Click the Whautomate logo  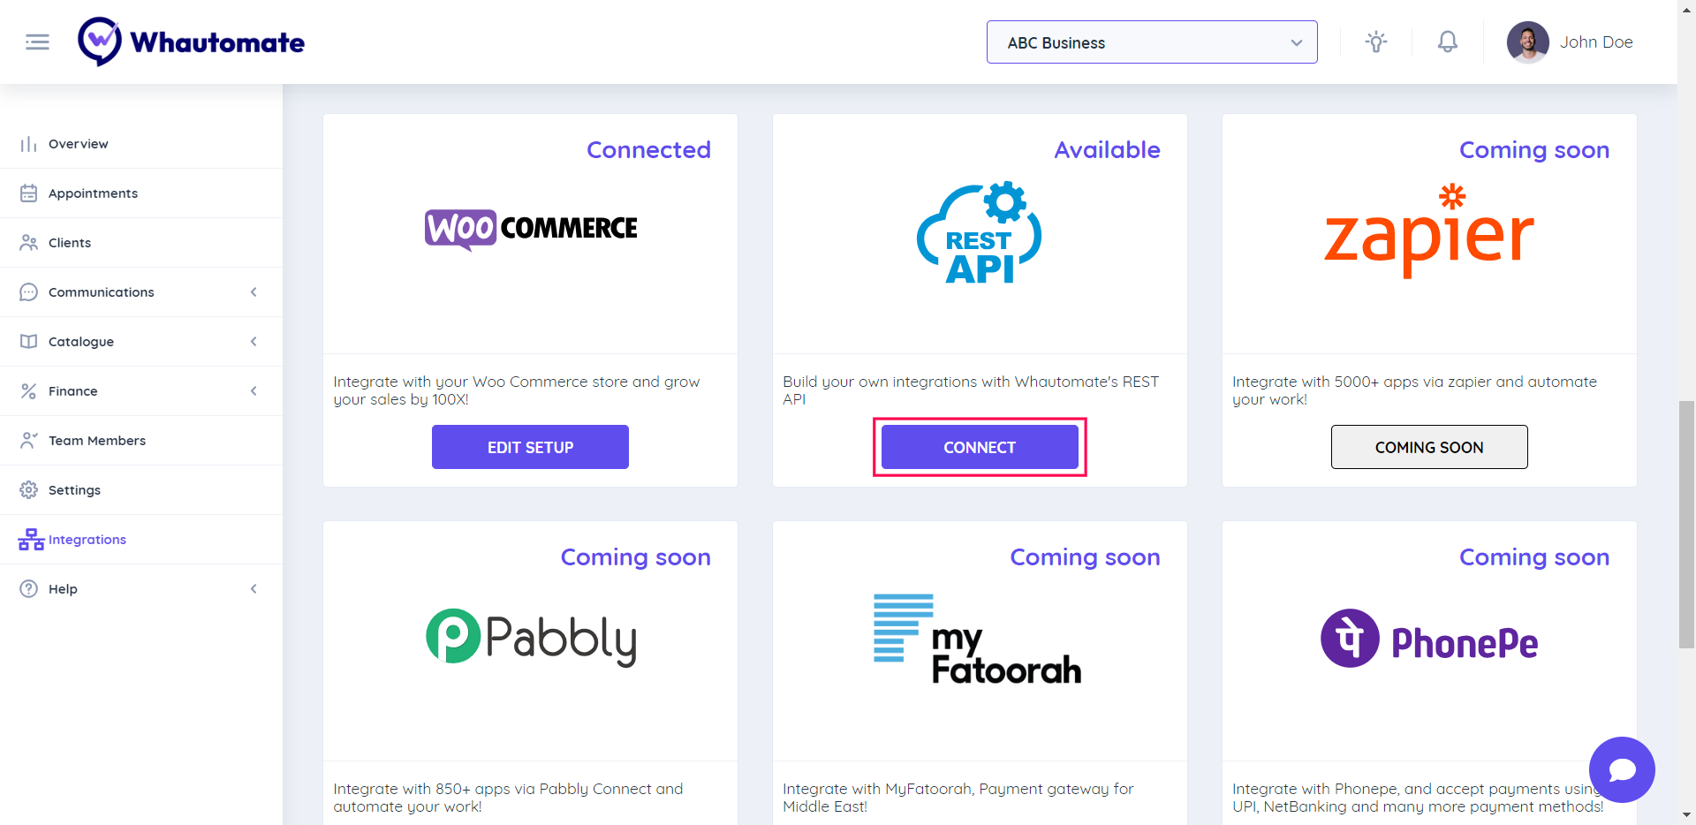191,42
